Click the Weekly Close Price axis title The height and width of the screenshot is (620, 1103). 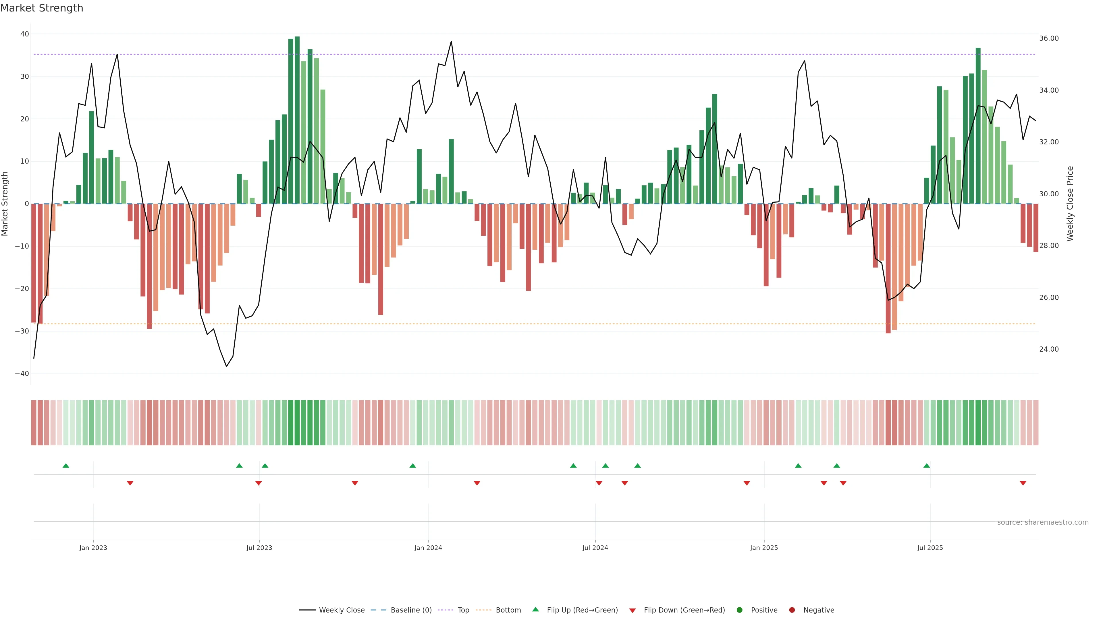[x=1070, y=204]
